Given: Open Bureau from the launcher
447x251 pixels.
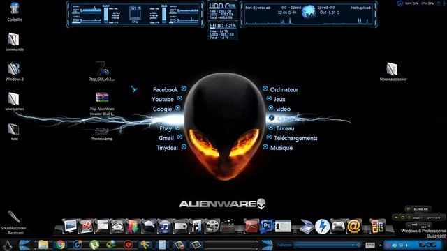Looking at the screenshot, I should [285, 128].
